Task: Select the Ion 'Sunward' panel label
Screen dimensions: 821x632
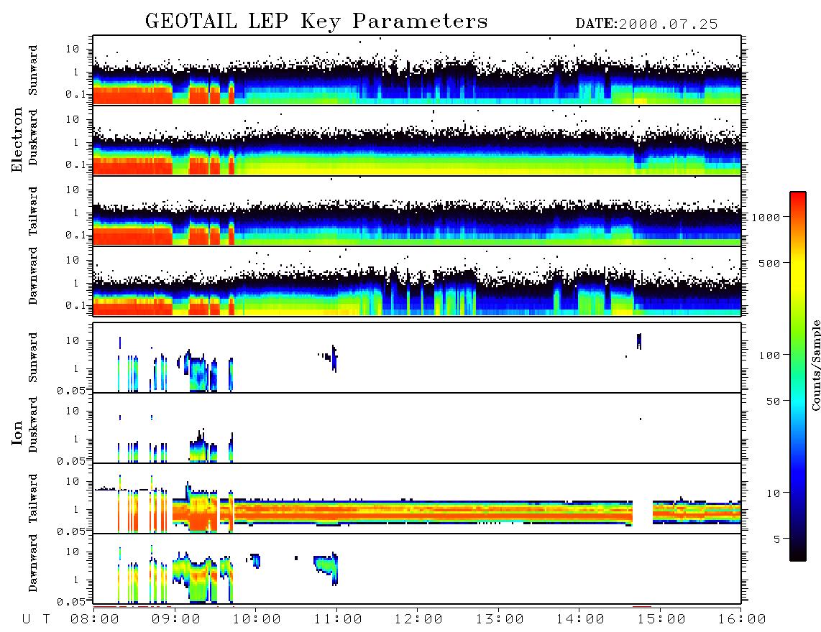Action: (33, 358)
